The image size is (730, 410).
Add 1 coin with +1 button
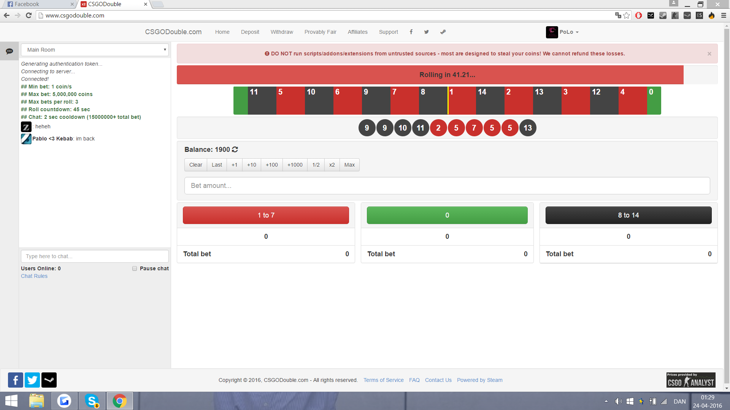click(x=235, y=165)
